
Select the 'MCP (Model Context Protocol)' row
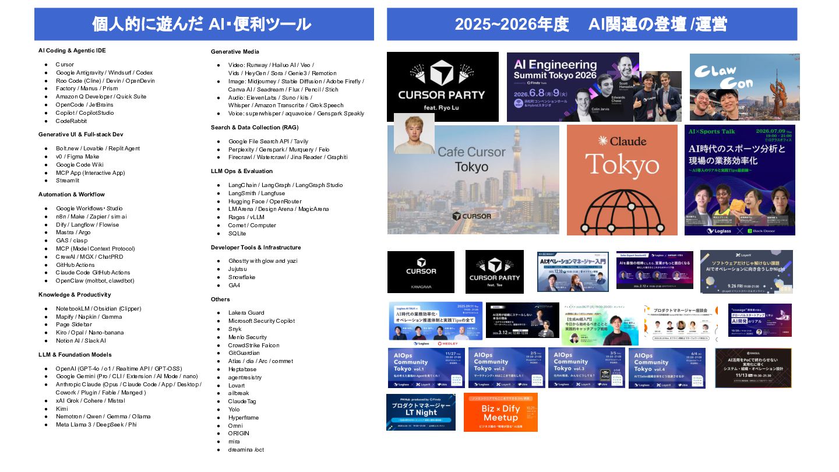(96, 249)
